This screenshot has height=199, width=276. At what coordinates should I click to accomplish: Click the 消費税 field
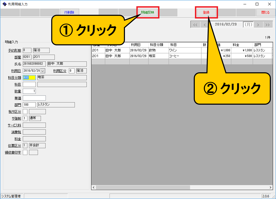34,132
